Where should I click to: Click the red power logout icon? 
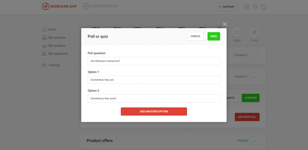(x=263, y=7)
